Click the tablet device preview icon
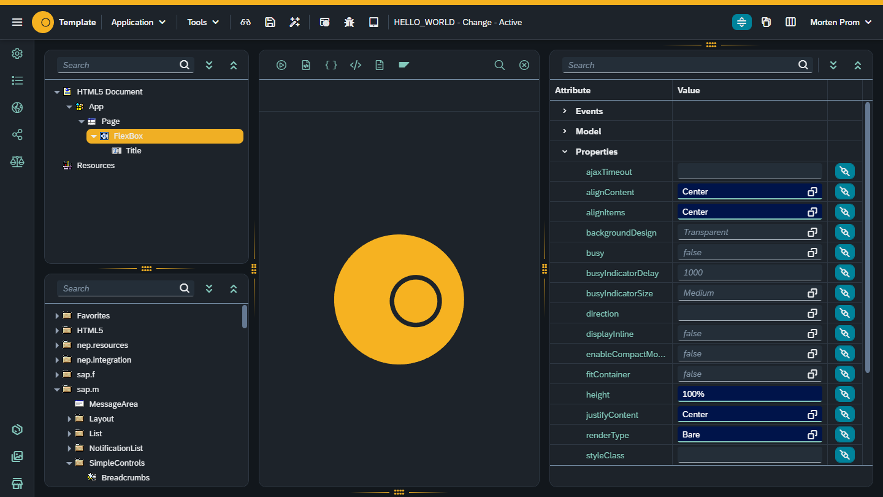Screen dimensions: 883x497 tap(373, 22)
